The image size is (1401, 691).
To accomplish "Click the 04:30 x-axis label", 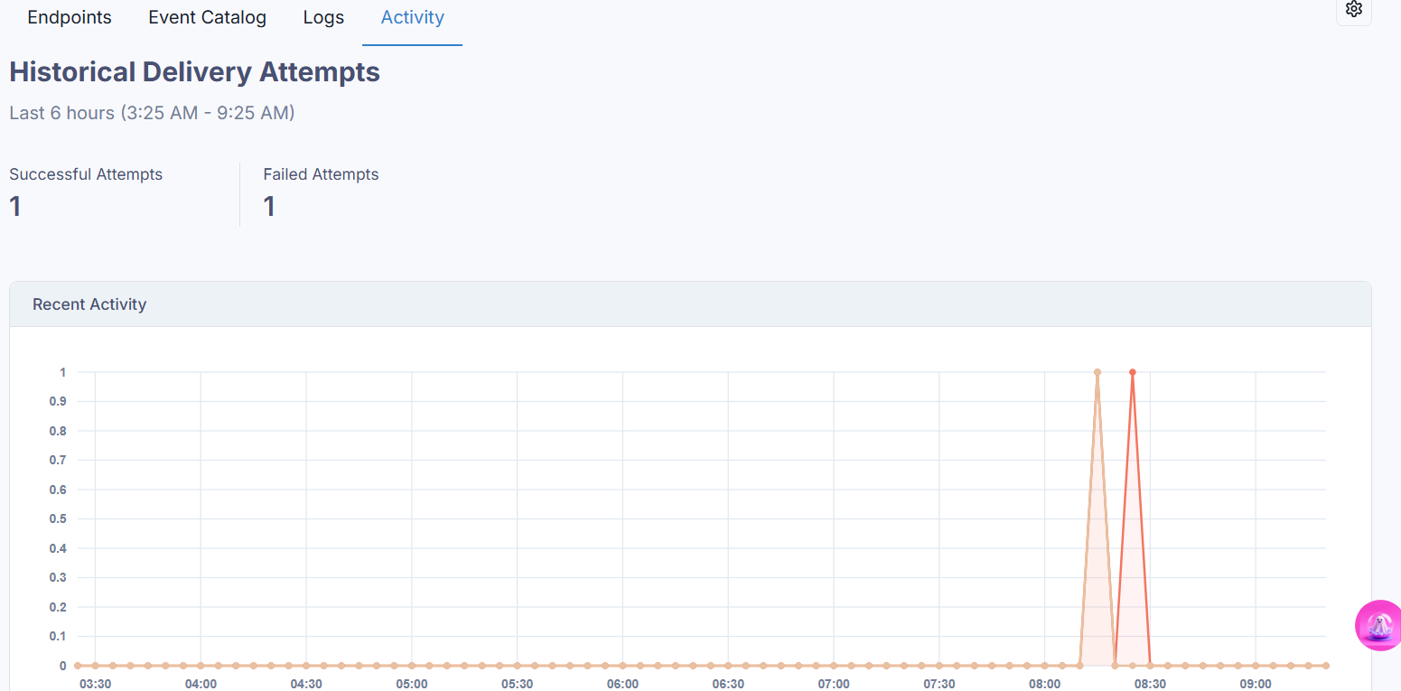I will point(306,684).
